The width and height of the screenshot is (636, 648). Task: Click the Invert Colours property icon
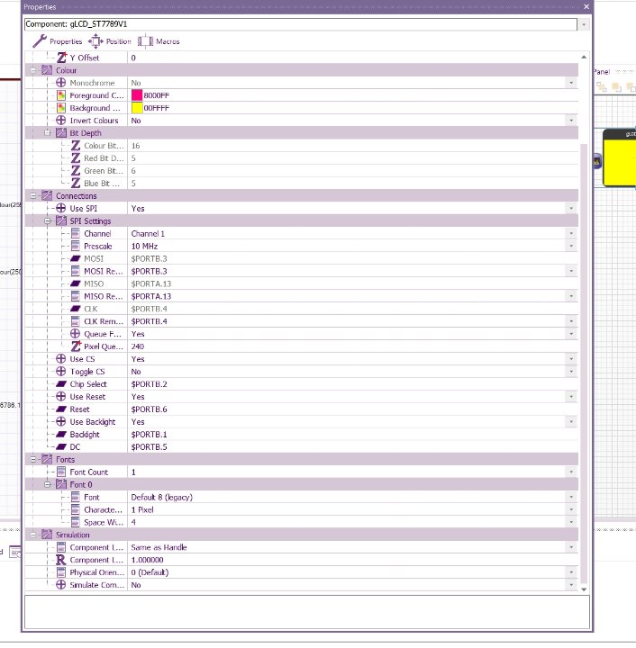click(61, 121)
